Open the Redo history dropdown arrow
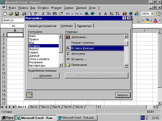 81,14
